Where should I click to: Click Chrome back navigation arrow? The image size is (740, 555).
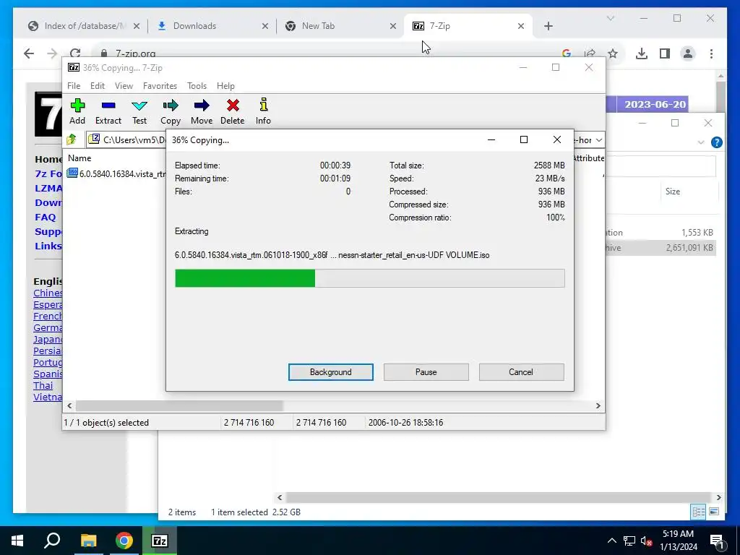click(x=29, y=53)
